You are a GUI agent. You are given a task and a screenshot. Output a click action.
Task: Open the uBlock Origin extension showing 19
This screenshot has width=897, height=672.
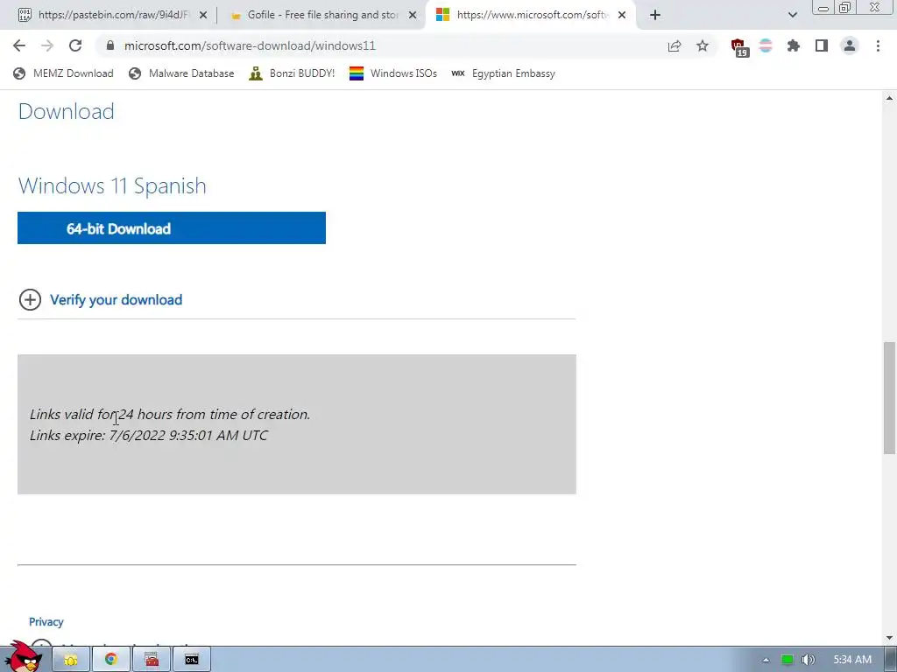click(739, 47)
